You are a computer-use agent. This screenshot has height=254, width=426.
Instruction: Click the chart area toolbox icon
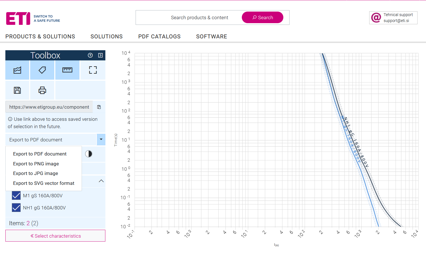(17, 70)
